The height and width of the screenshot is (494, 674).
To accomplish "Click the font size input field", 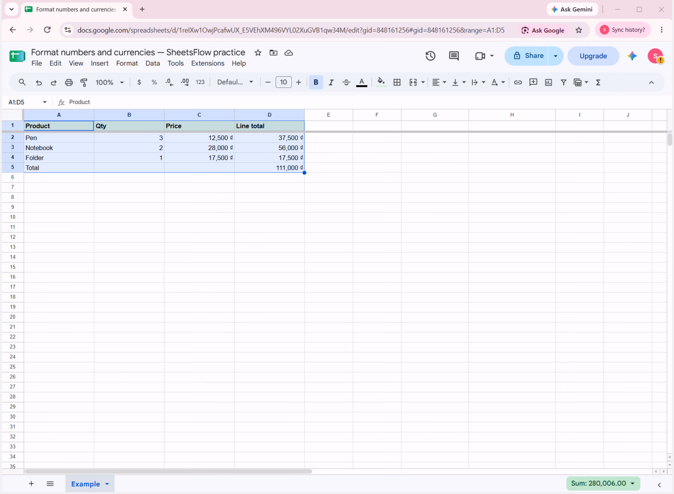I will (x=283, y=82).
